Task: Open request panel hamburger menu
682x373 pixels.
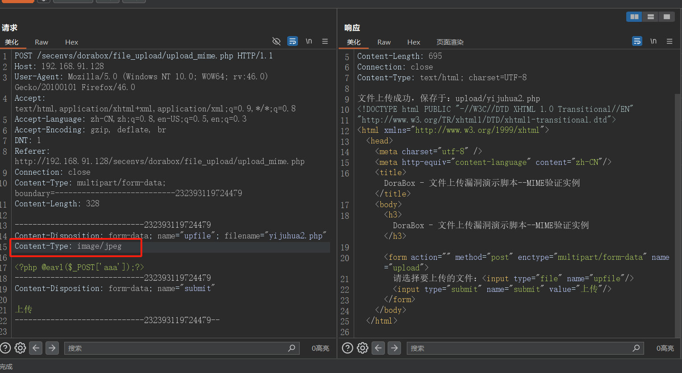Action: click(x=325, y=41)
